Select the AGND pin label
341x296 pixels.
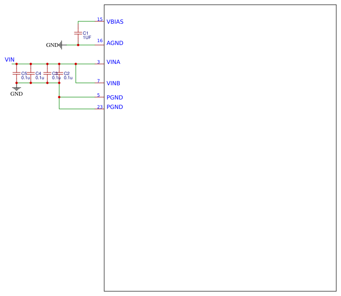pyautogui.click(x=115, y=43)
